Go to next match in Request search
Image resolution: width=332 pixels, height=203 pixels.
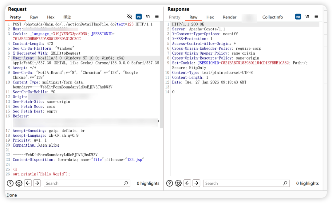coord(37,183)
